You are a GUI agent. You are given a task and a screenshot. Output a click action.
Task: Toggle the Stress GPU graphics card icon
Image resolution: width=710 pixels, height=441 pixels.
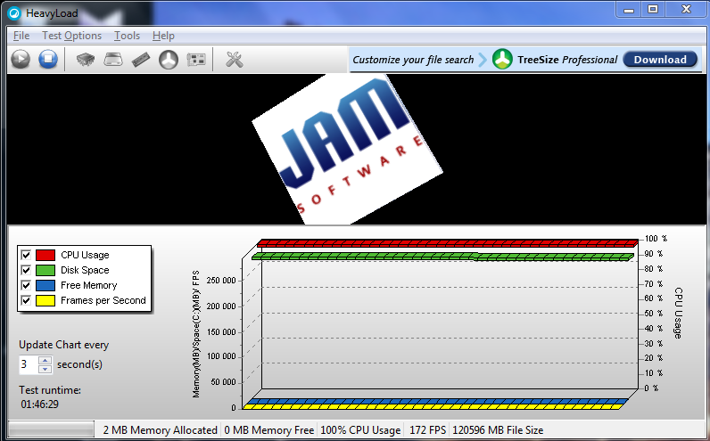pos(196,60)
